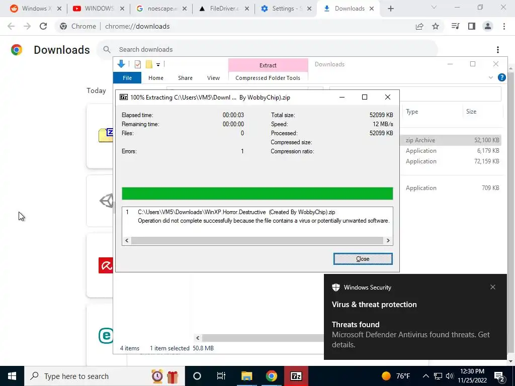Open Chrome three-dot main menu
This screenshot has width=515, height=386.
pyautogui.click(x=504, y=26)
